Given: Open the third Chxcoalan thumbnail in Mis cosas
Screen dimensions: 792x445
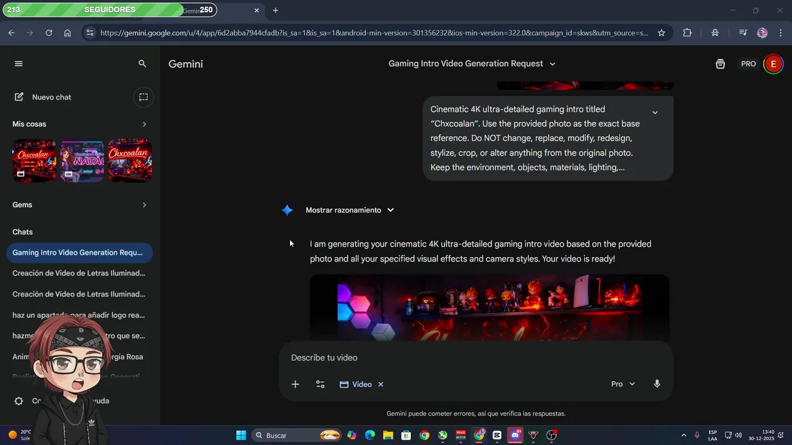Looking at the screenshot, I should 130,161.
